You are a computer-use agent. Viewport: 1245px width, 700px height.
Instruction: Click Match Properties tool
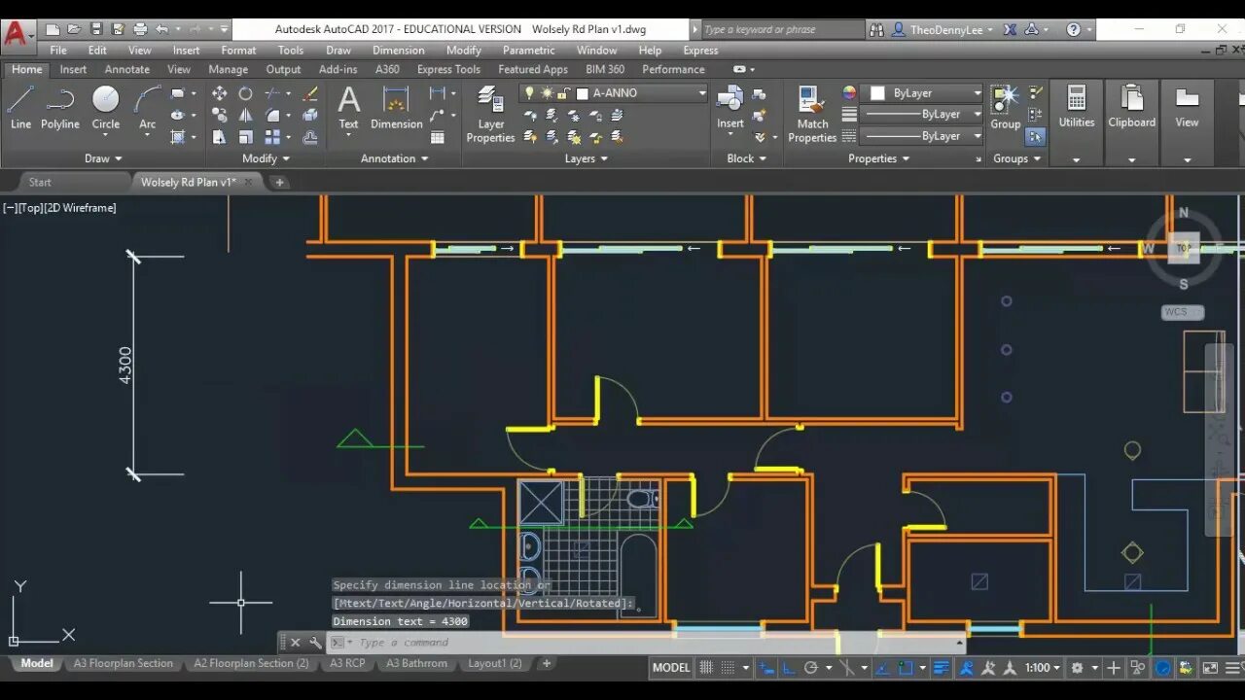(x=812, y=114)
